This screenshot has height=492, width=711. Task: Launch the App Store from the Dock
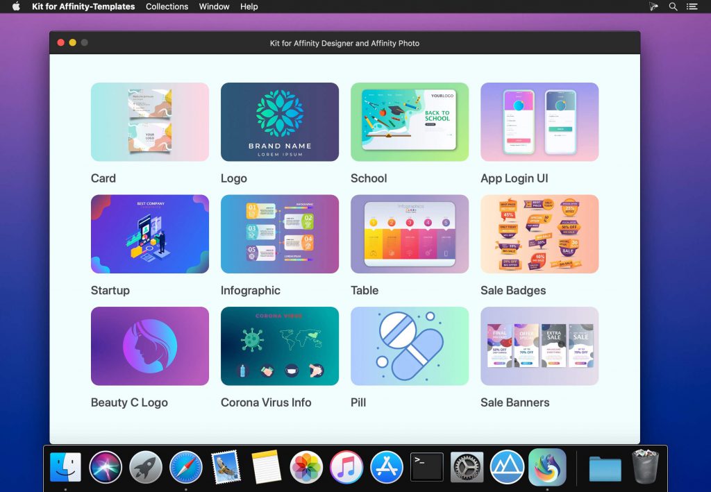click(386, 467)
